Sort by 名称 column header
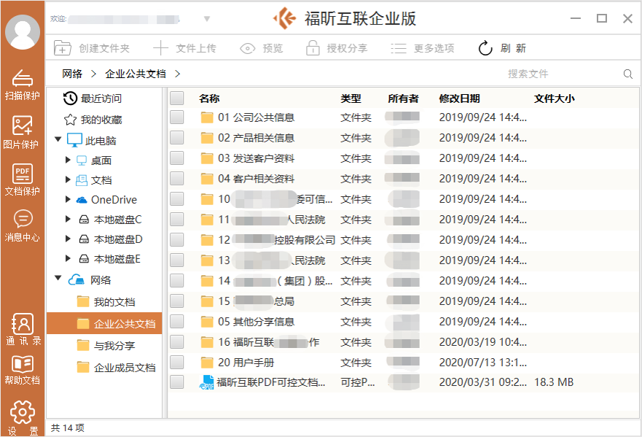The height and width of the screenshot is (437, 642). point(209,98)
